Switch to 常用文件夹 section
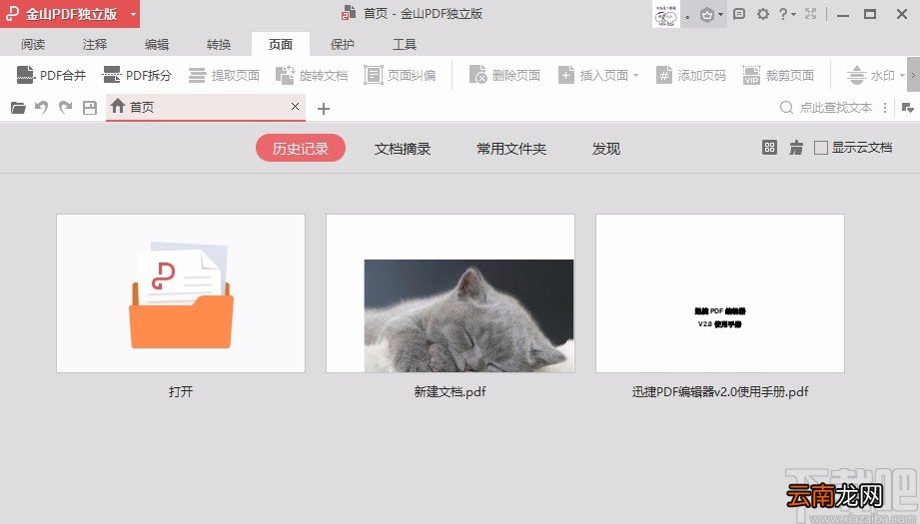Viewport: 920px width, 524px height. tap(511, 149)
